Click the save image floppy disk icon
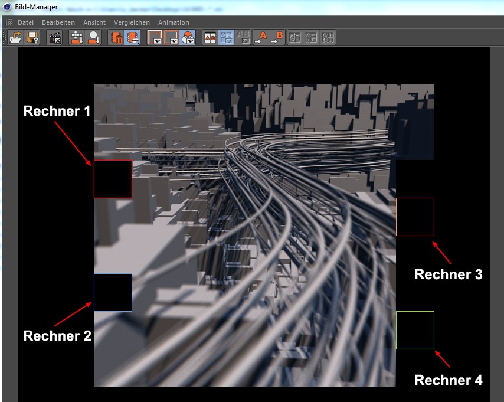Screen dimensions: 504x402 32,38
